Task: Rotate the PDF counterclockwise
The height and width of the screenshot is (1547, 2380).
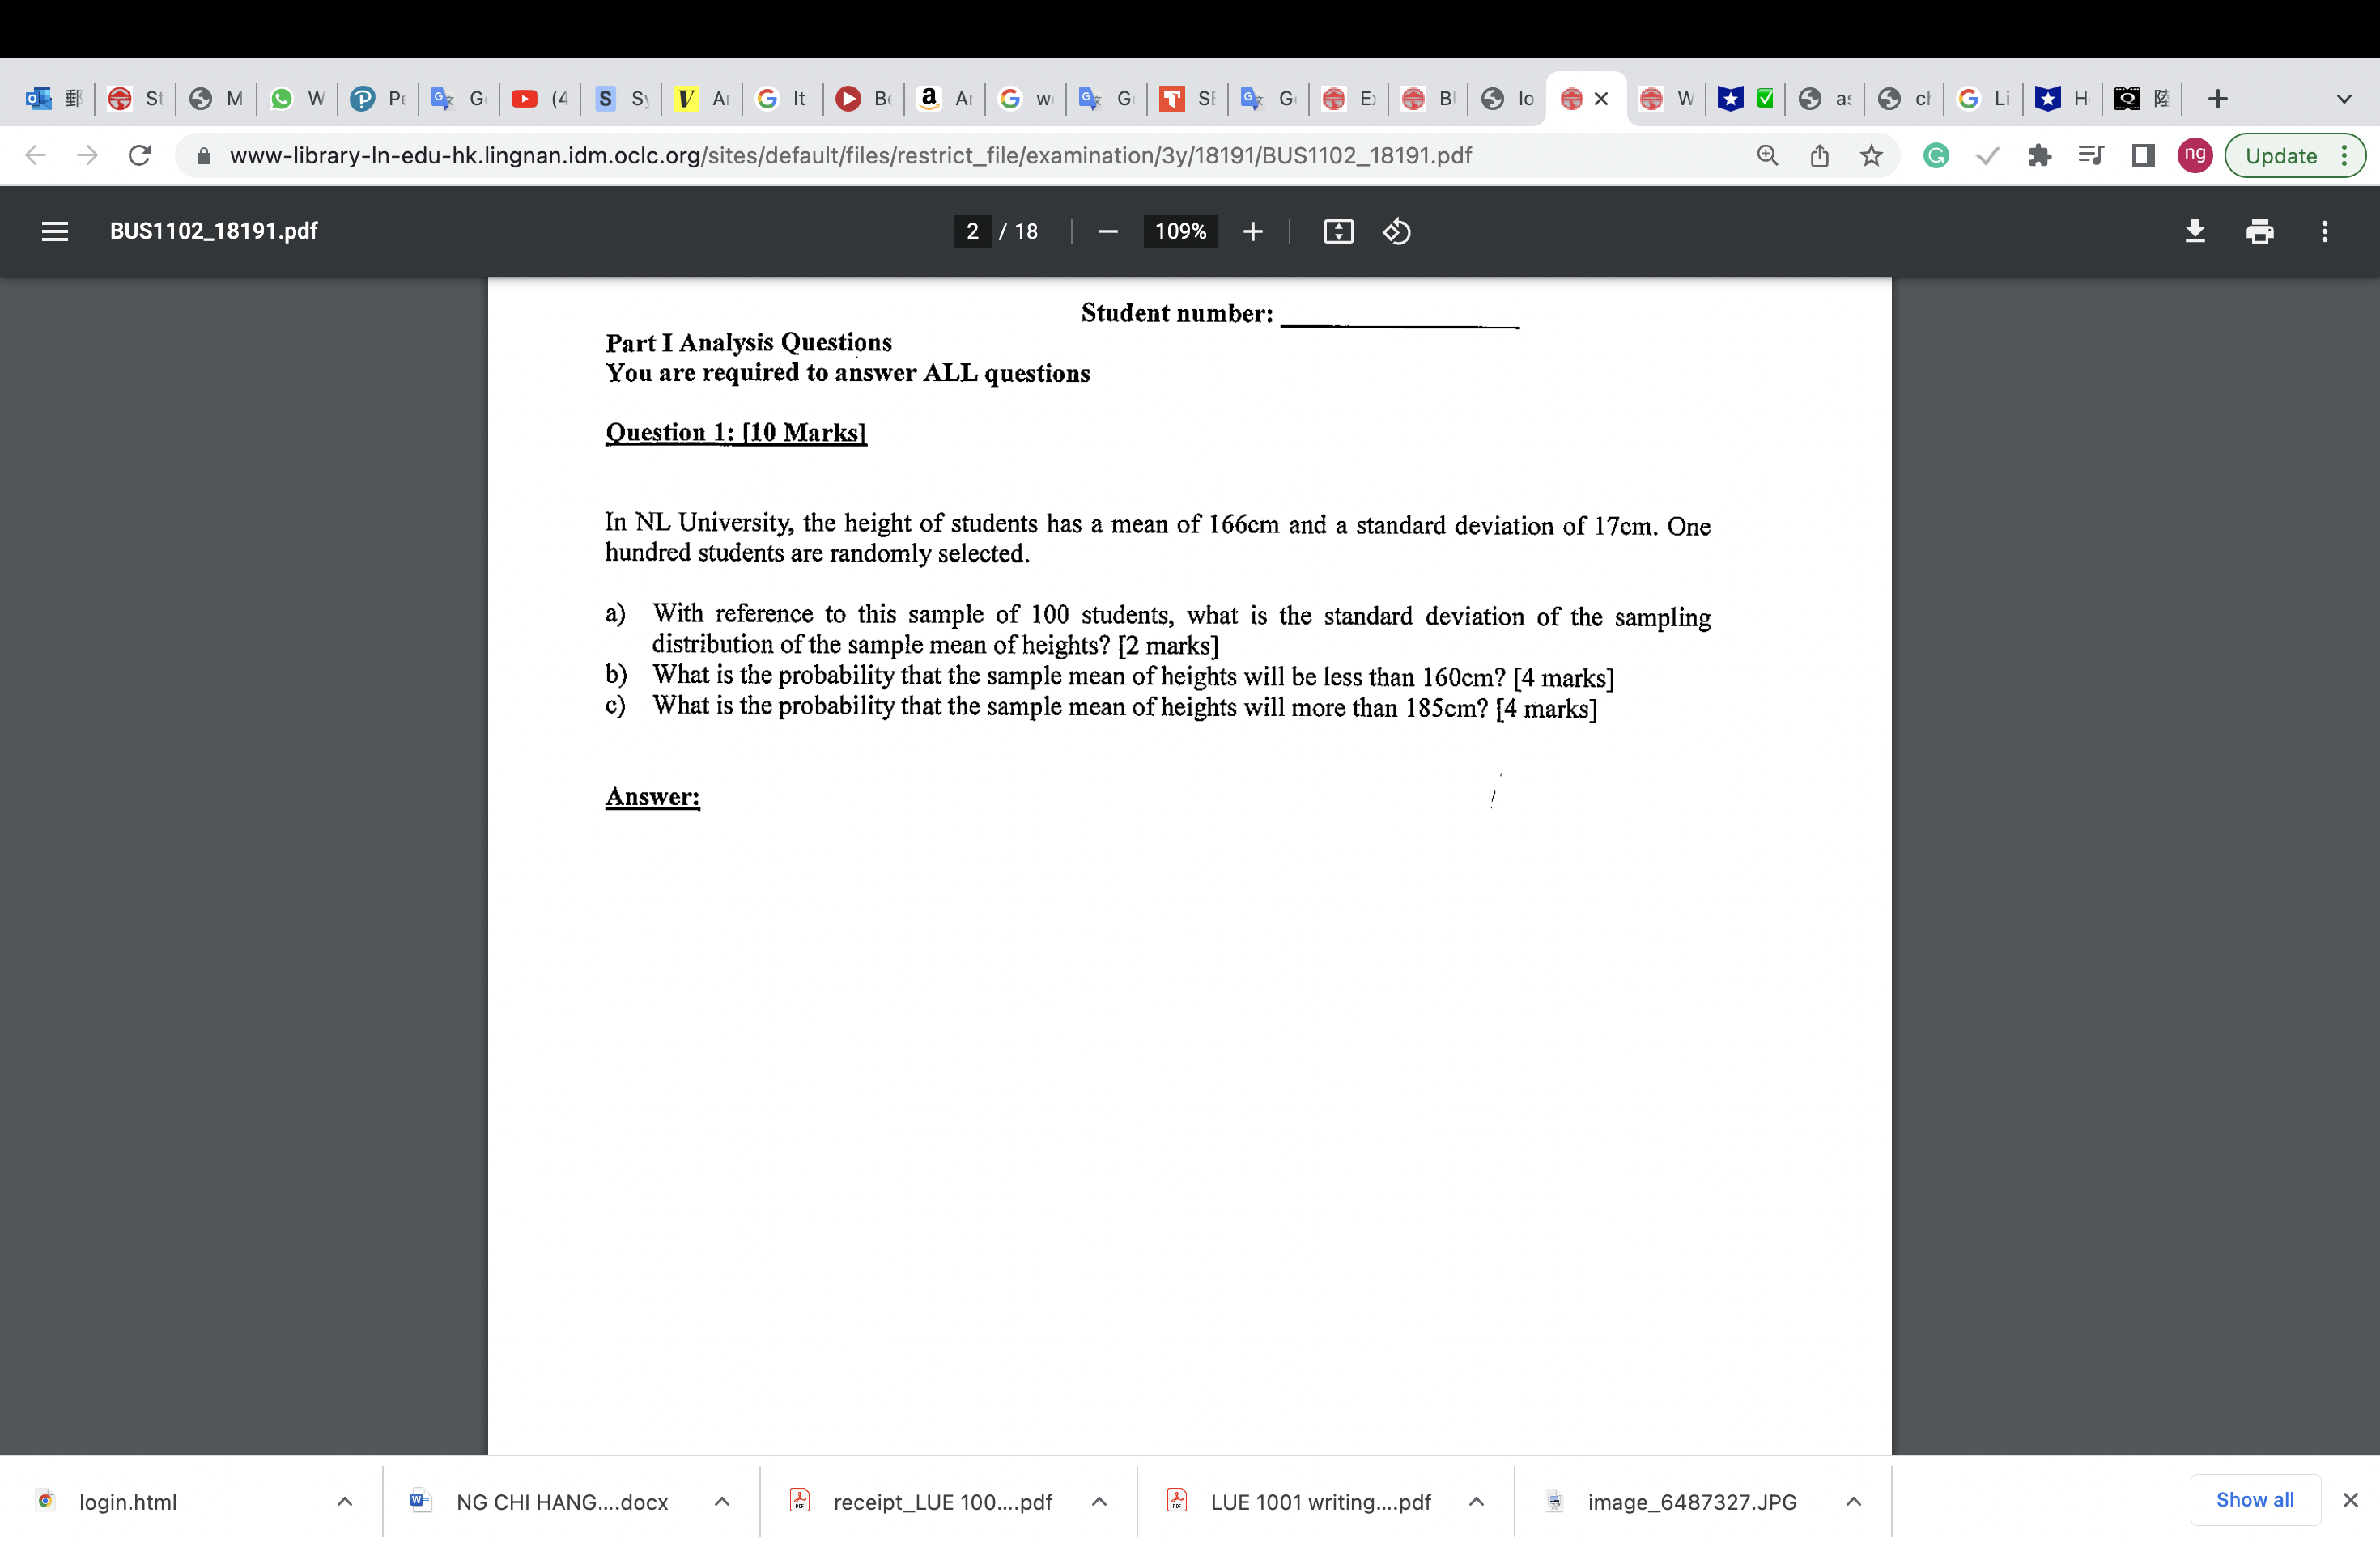Action: coord(1396,231)
